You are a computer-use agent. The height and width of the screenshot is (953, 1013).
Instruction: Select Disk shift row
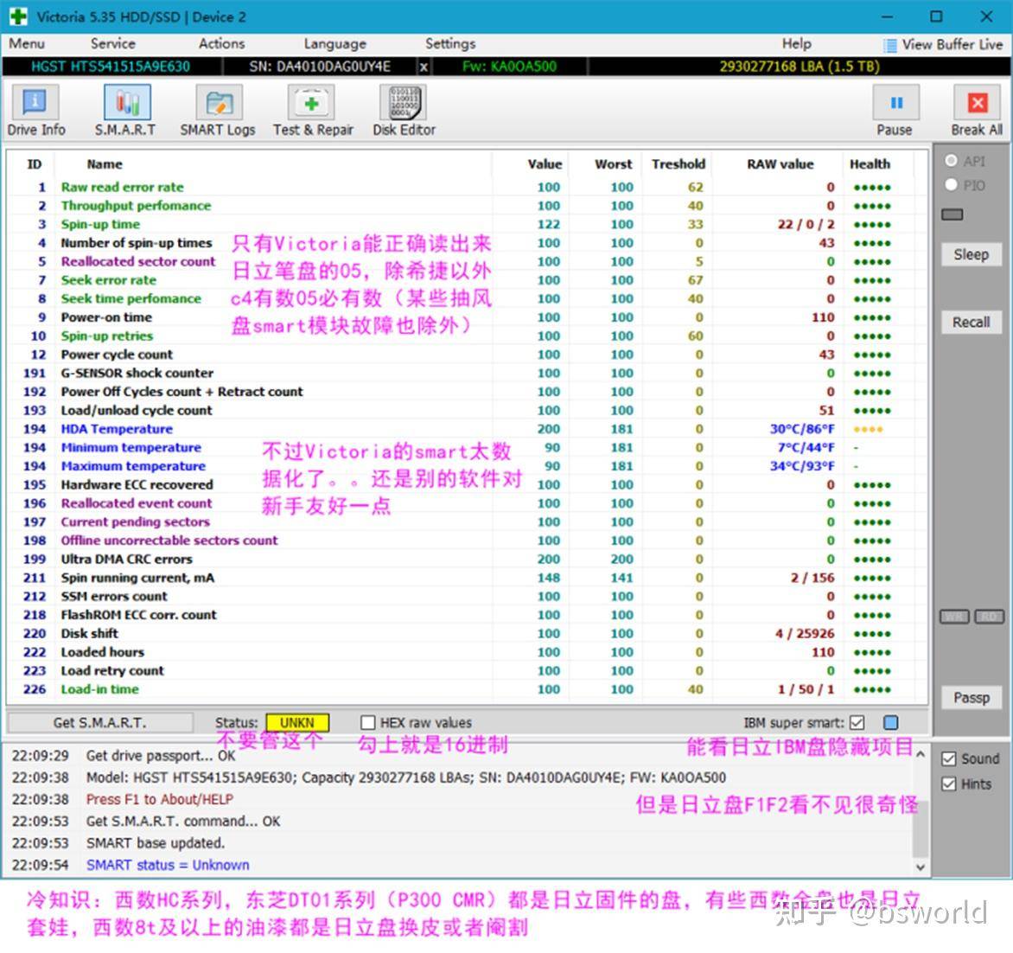[467, 633]
